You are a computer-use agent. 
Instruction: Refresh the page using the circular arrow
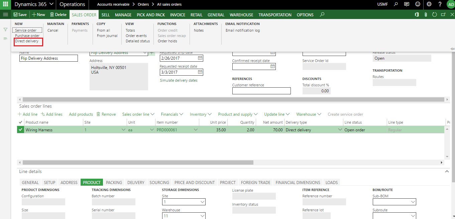pyautogui.click(x=434, y=15)
